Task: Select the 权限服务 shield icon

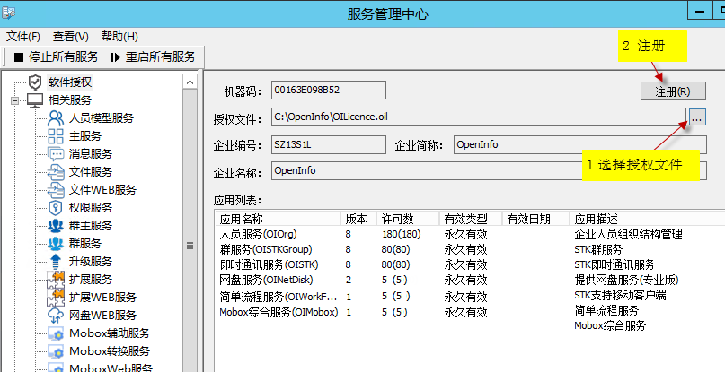Action: pyautogui.click(x=56, y=208)
